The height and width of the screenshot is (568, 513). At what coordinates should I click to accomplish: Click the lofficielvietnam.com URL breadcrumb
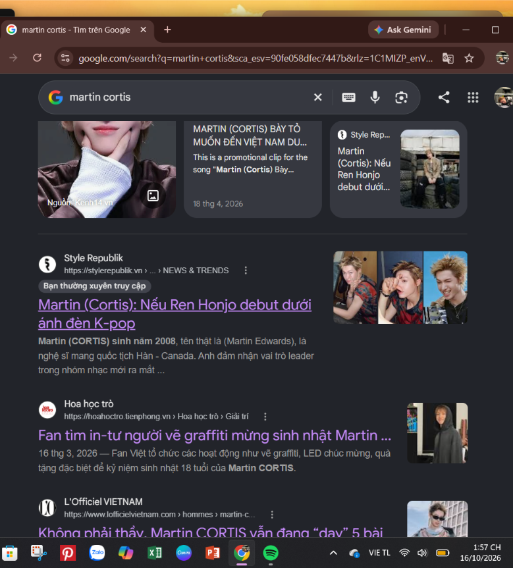coord(159,515)
